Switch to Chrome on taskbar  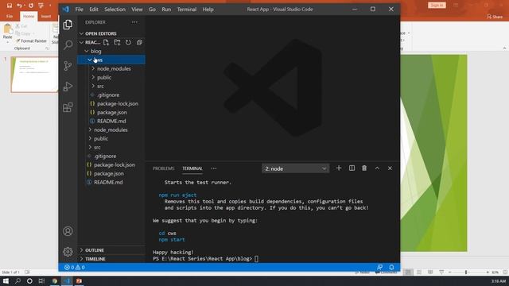[55, 280]
